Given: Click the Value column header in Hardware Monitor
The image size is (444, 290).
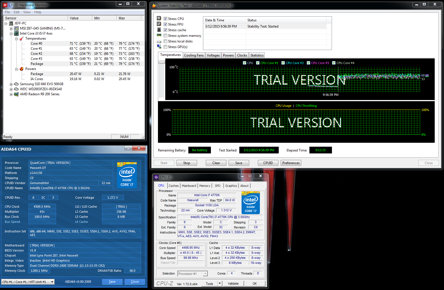Looking at the screenshot, I should pyautogui.click(x=80, y=18).
